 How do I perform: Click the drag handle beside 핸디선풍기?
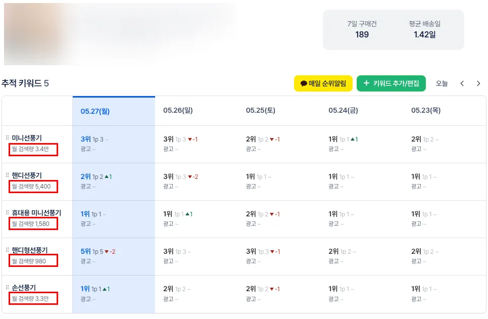(x=7, y=175)
